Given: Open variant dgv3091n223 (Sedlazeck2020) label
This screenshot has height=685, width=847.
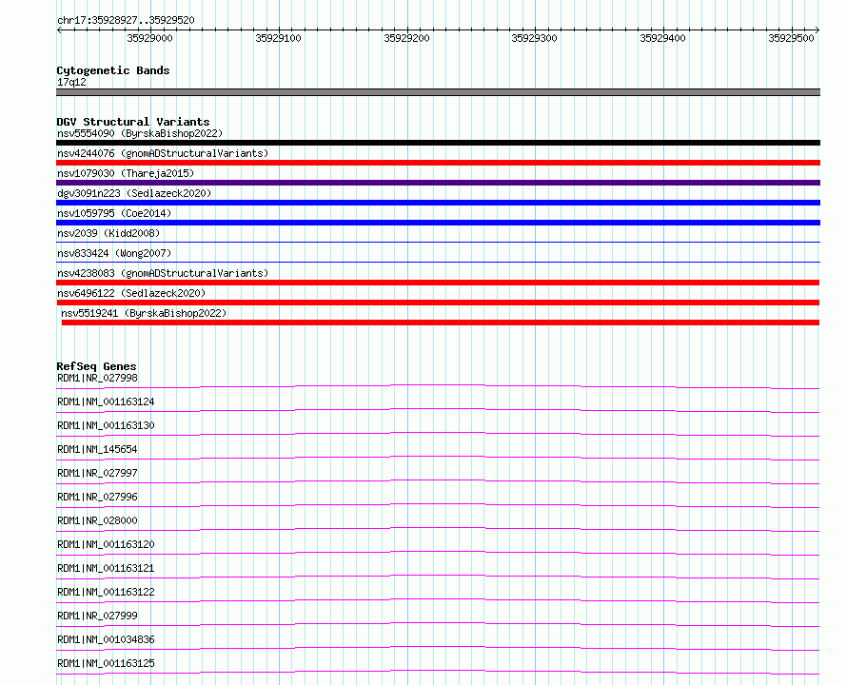Looking at the screenshot, I should tap(134, 193).
